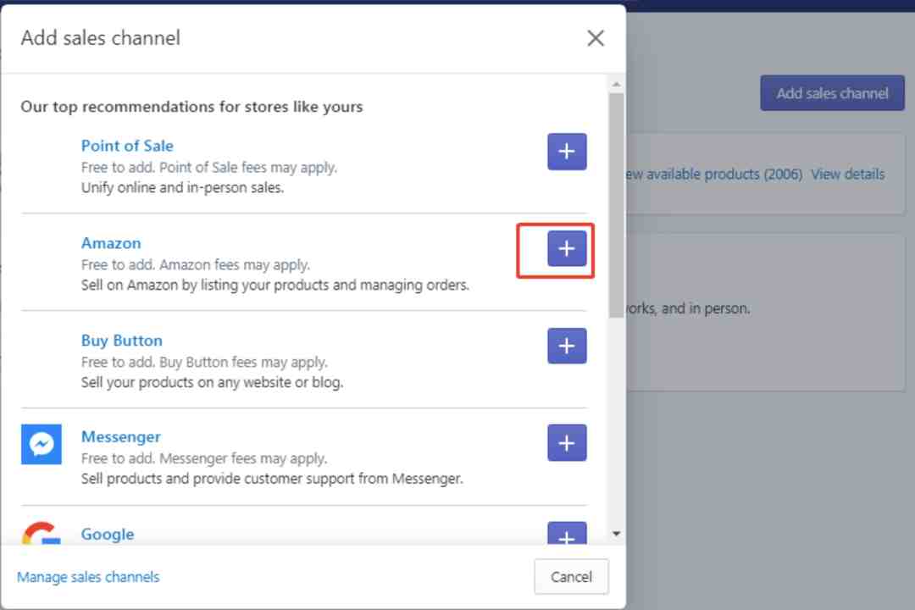Open the Point of Sale link
915x610 pixels.
127,146
